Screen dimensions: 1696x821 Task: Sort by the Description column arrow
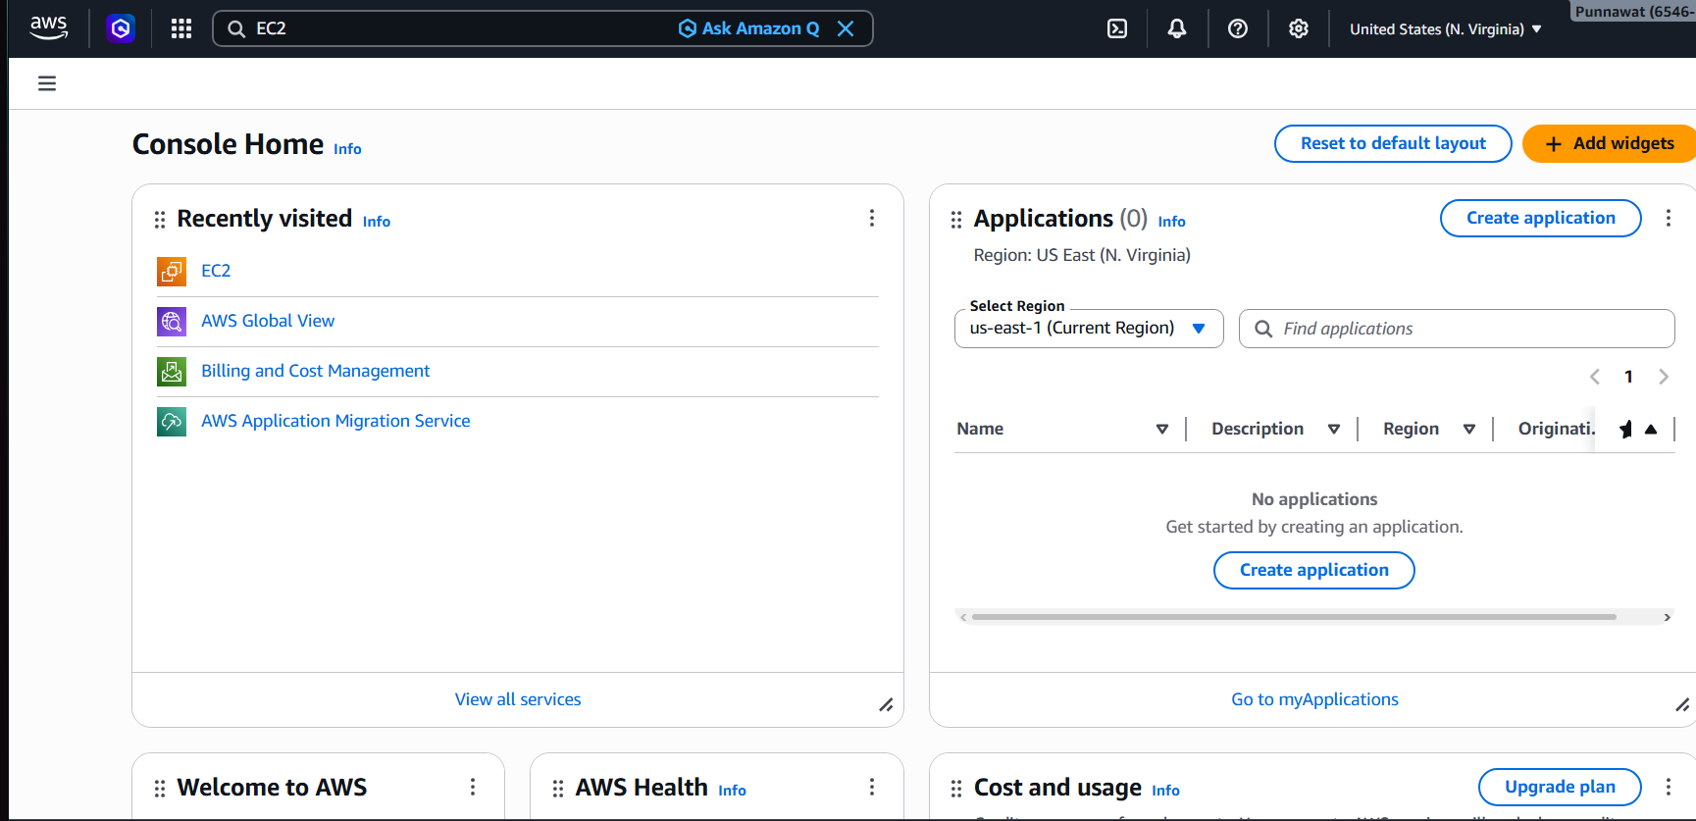1334,429
